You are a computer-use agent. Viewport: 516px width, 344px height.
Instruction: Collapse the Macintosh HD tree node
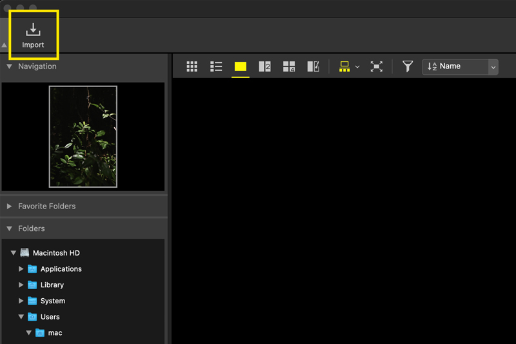pos(13,253)
